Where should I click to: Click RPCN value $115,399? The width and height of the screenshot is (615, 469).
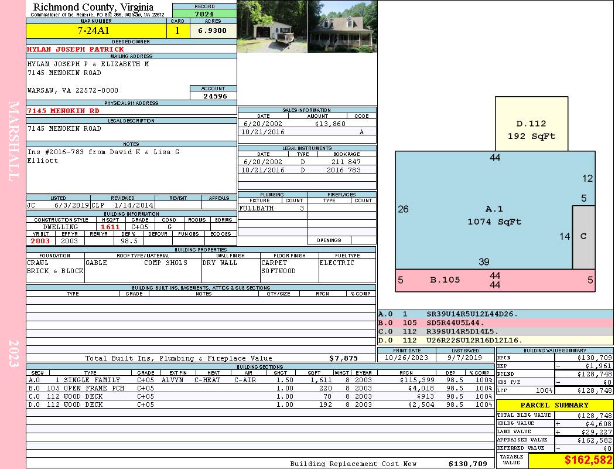(x=417, y=380)
